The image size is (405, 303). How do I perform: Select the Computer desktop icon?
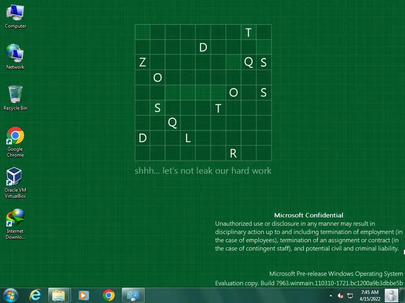click(x=15, y=17)
